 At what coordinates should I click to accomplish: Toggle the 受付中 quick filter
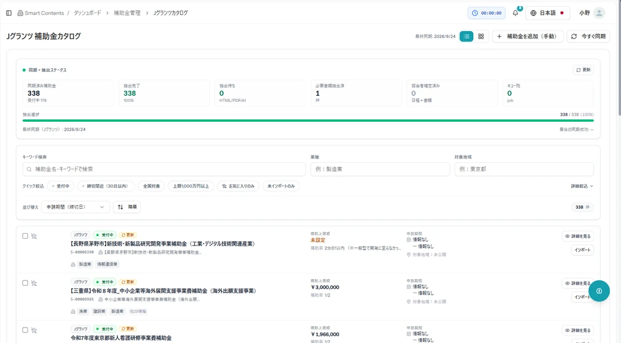tap(61, 186)
